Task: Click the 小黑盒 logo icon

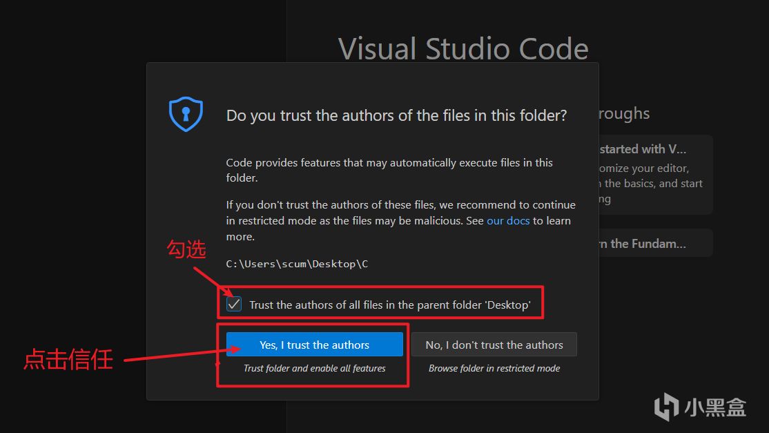Action: 666,407
